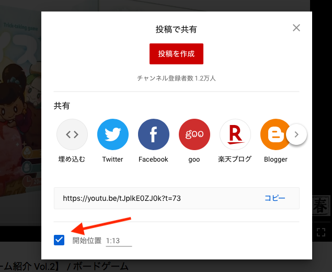
Task: Share the video on Twitter
Action: click(x=113, y=134)
